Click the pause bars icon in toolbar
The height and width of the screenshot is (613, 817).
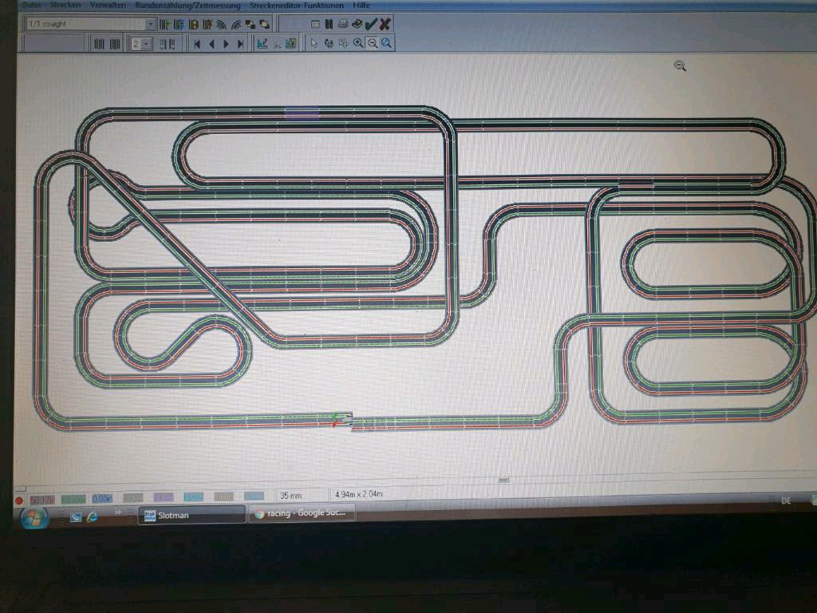pos(328,24)
